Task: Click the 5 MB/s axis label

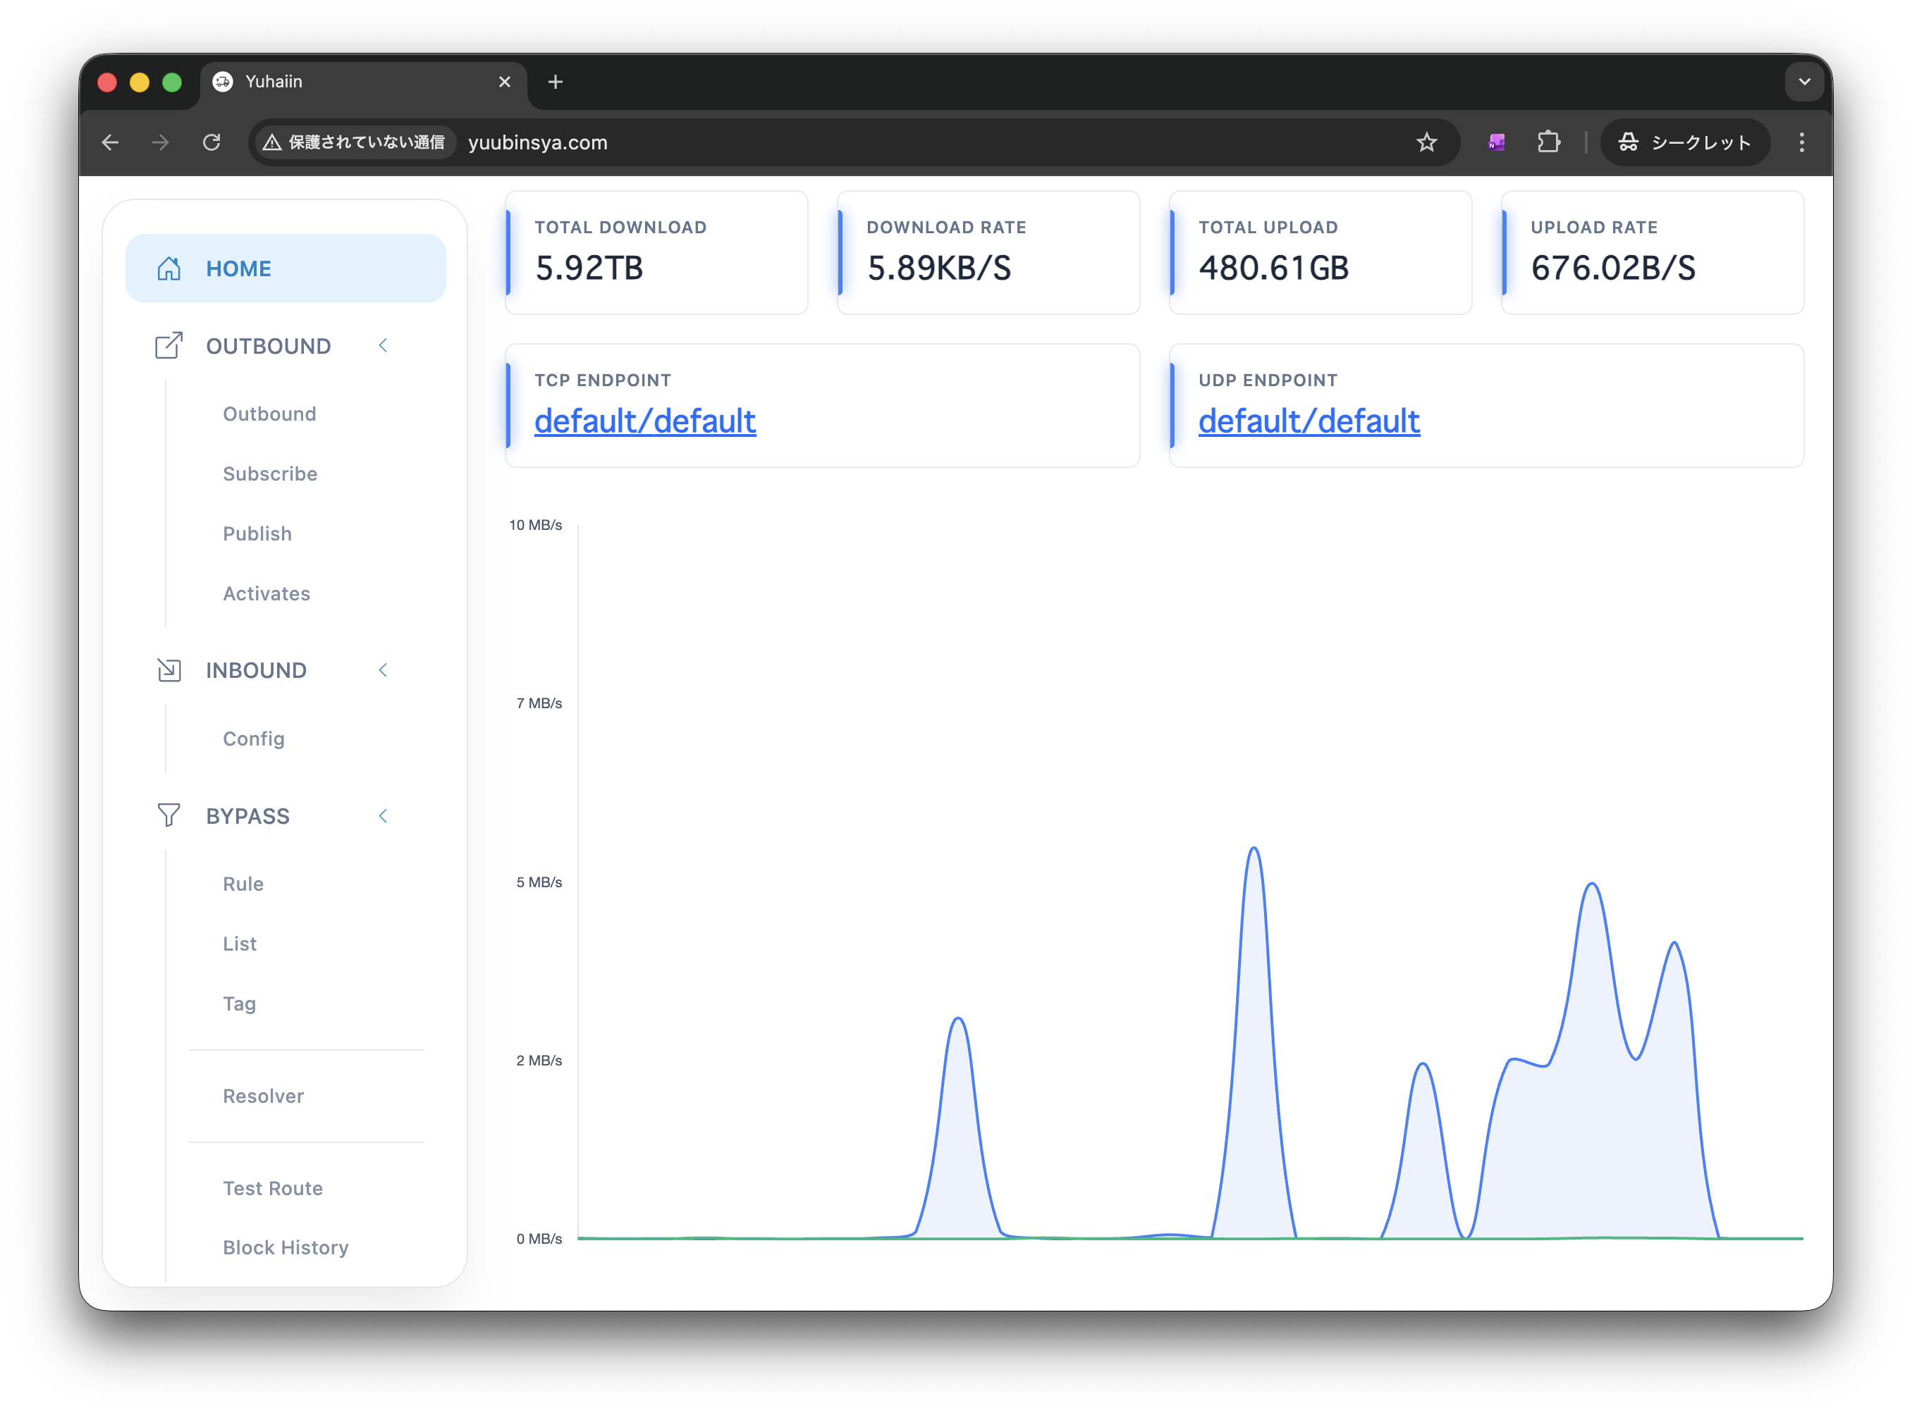Action: click(539, 882)
